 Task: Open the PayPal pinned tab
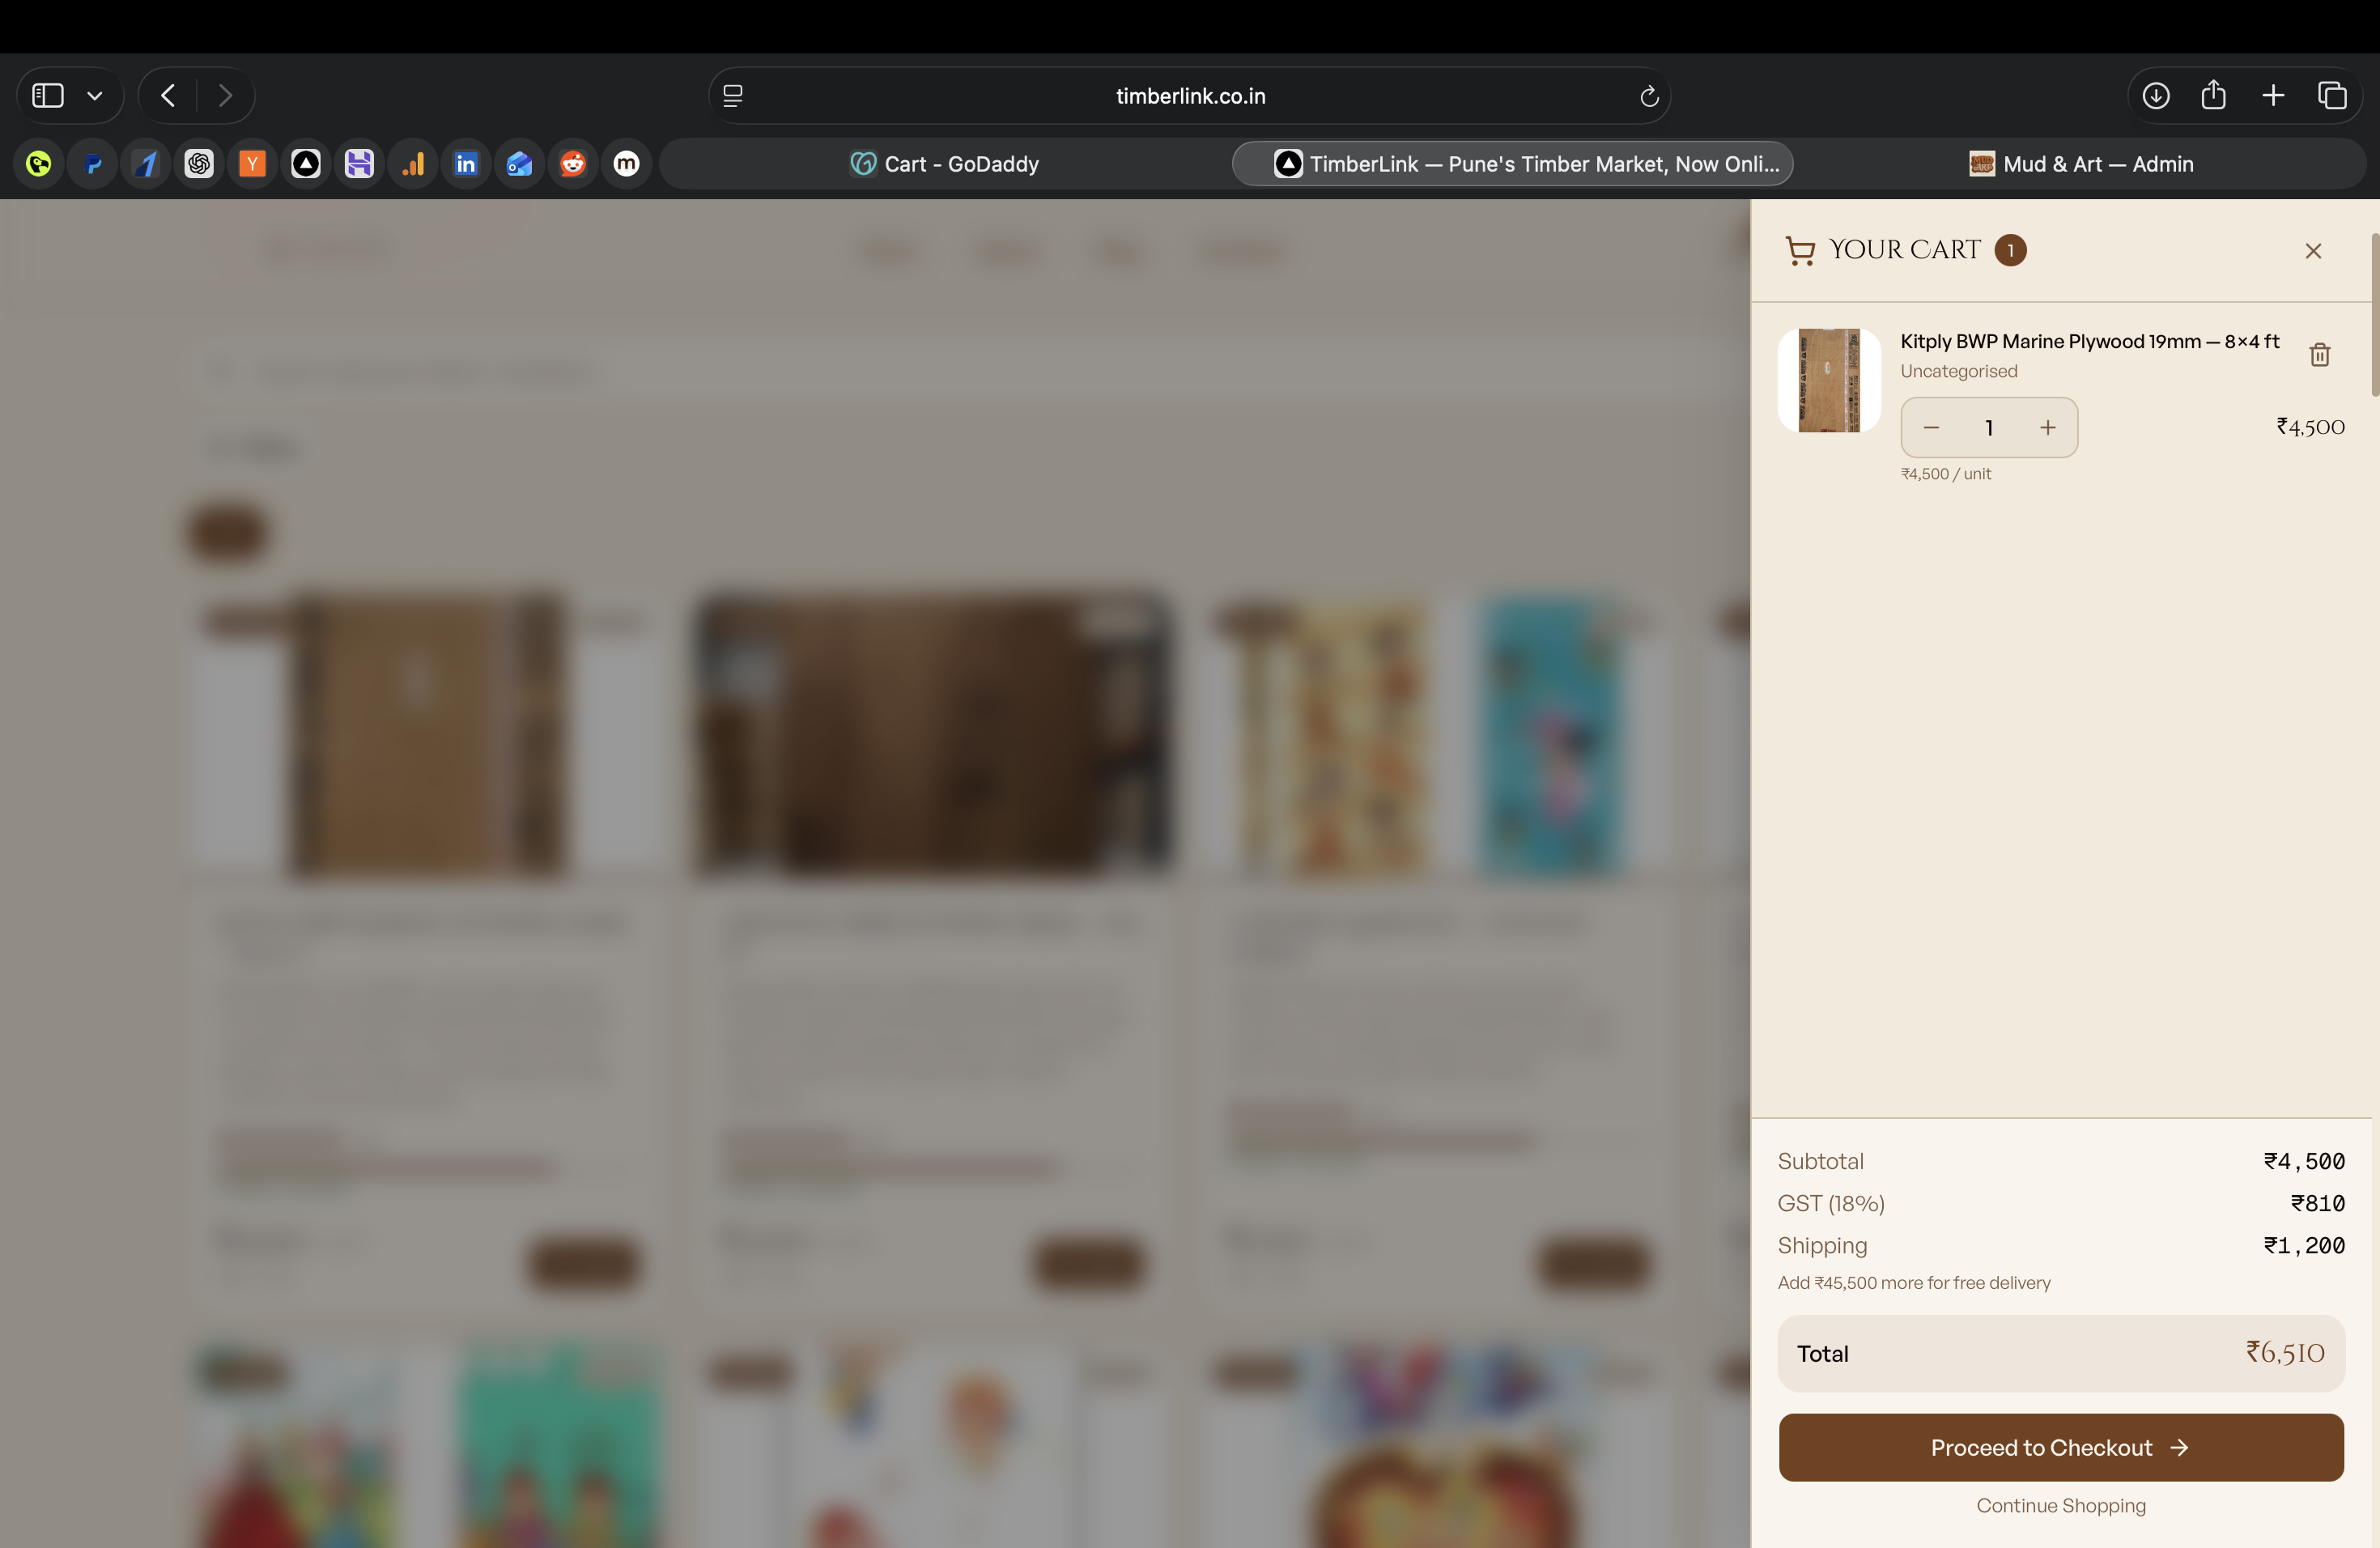(92, 163)
